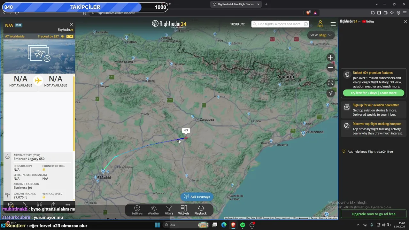Open the volume control in system tray

click(x=383, y=225)
